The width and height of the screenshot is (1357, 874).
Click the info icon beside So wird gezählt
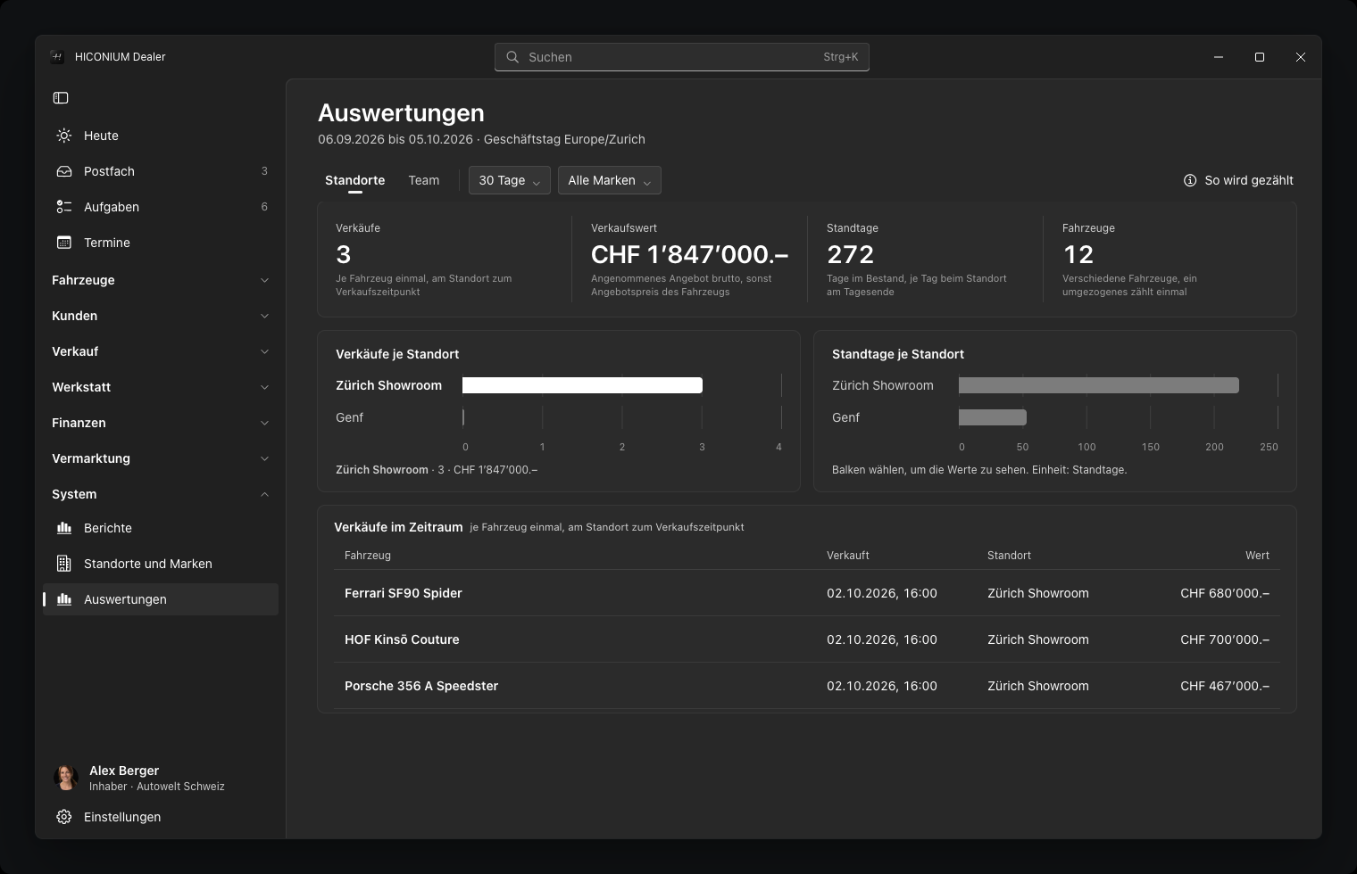(x=1190, y=180)
